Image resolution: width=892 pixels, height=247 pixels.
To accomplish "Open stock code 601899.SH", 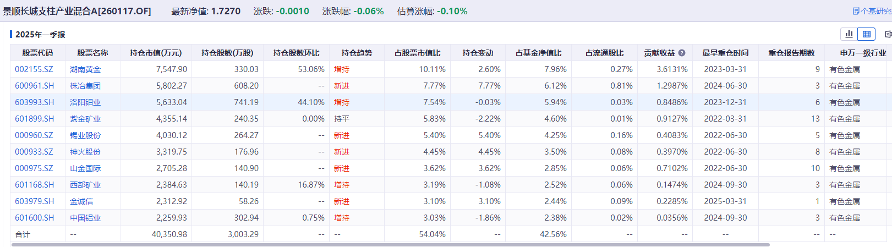I will tap(35, 119).
